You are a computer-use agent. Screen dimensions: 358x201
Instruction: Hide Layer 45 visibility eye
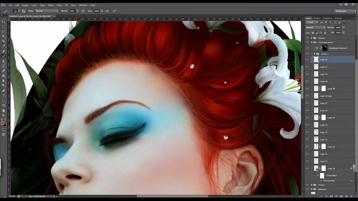coord(307,74)
